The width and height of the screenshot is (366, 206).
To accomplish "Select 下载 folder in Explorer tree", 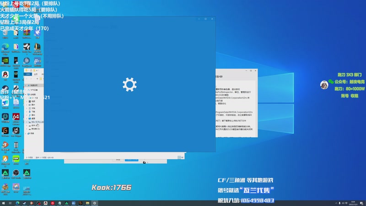I will (x=32, y=112).
